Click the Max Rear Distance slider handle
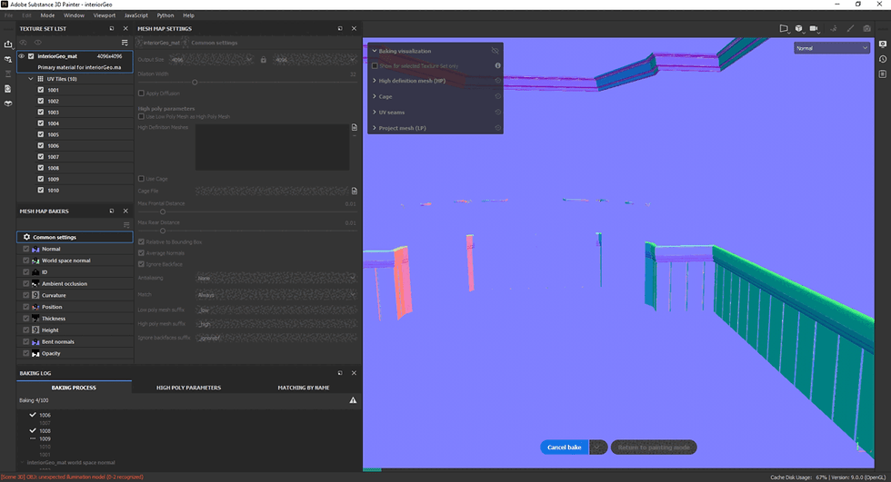The width and height of the screenshot is (891, 482). pyautogui.click(x=163, y=231)
